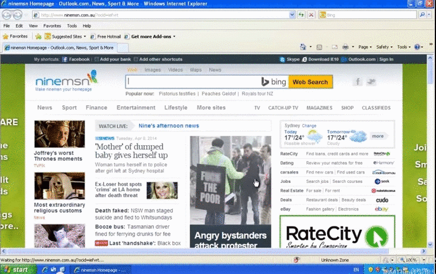This screenshot has width=436, height=274.
Task: Switch search to Images tab
Action: 153,70
